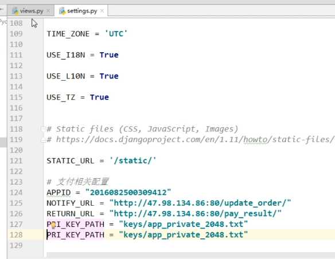Click the keys path string on line 127
Image resolution: width=335 pixels, height=259 pixels.
tap(184, 224)
